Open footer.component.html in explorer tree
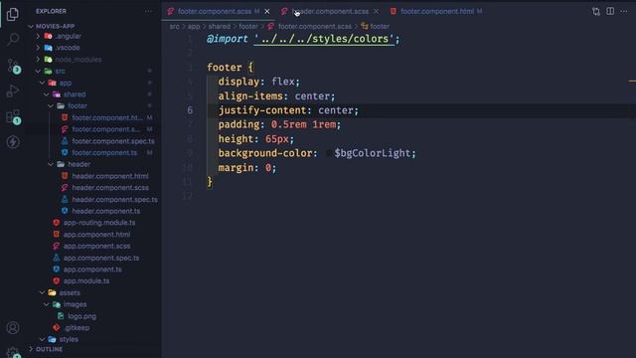Image resolution: width=636 pixels, height=358 pixels. 107,117
